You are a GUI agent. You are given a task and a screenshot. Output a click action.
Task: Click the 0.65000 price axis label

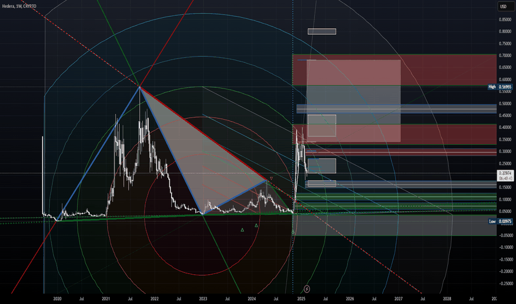[505, 67]
